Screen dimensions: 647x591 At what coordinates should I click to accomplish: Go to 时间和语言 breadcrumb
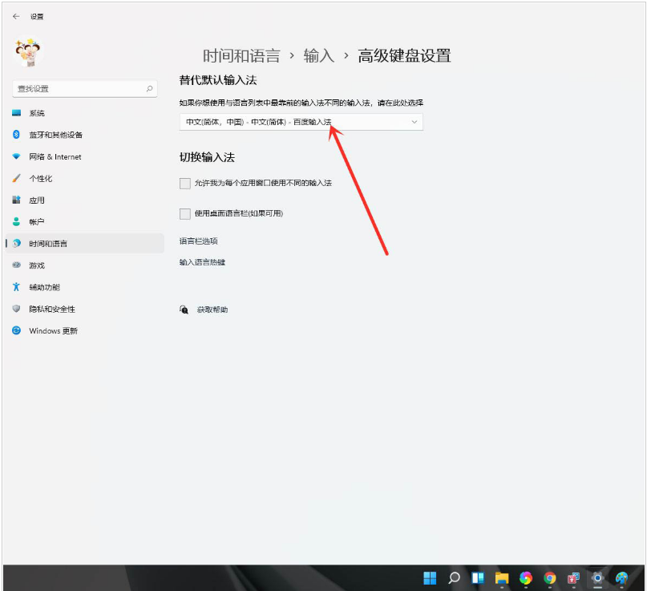pos(241,55)
